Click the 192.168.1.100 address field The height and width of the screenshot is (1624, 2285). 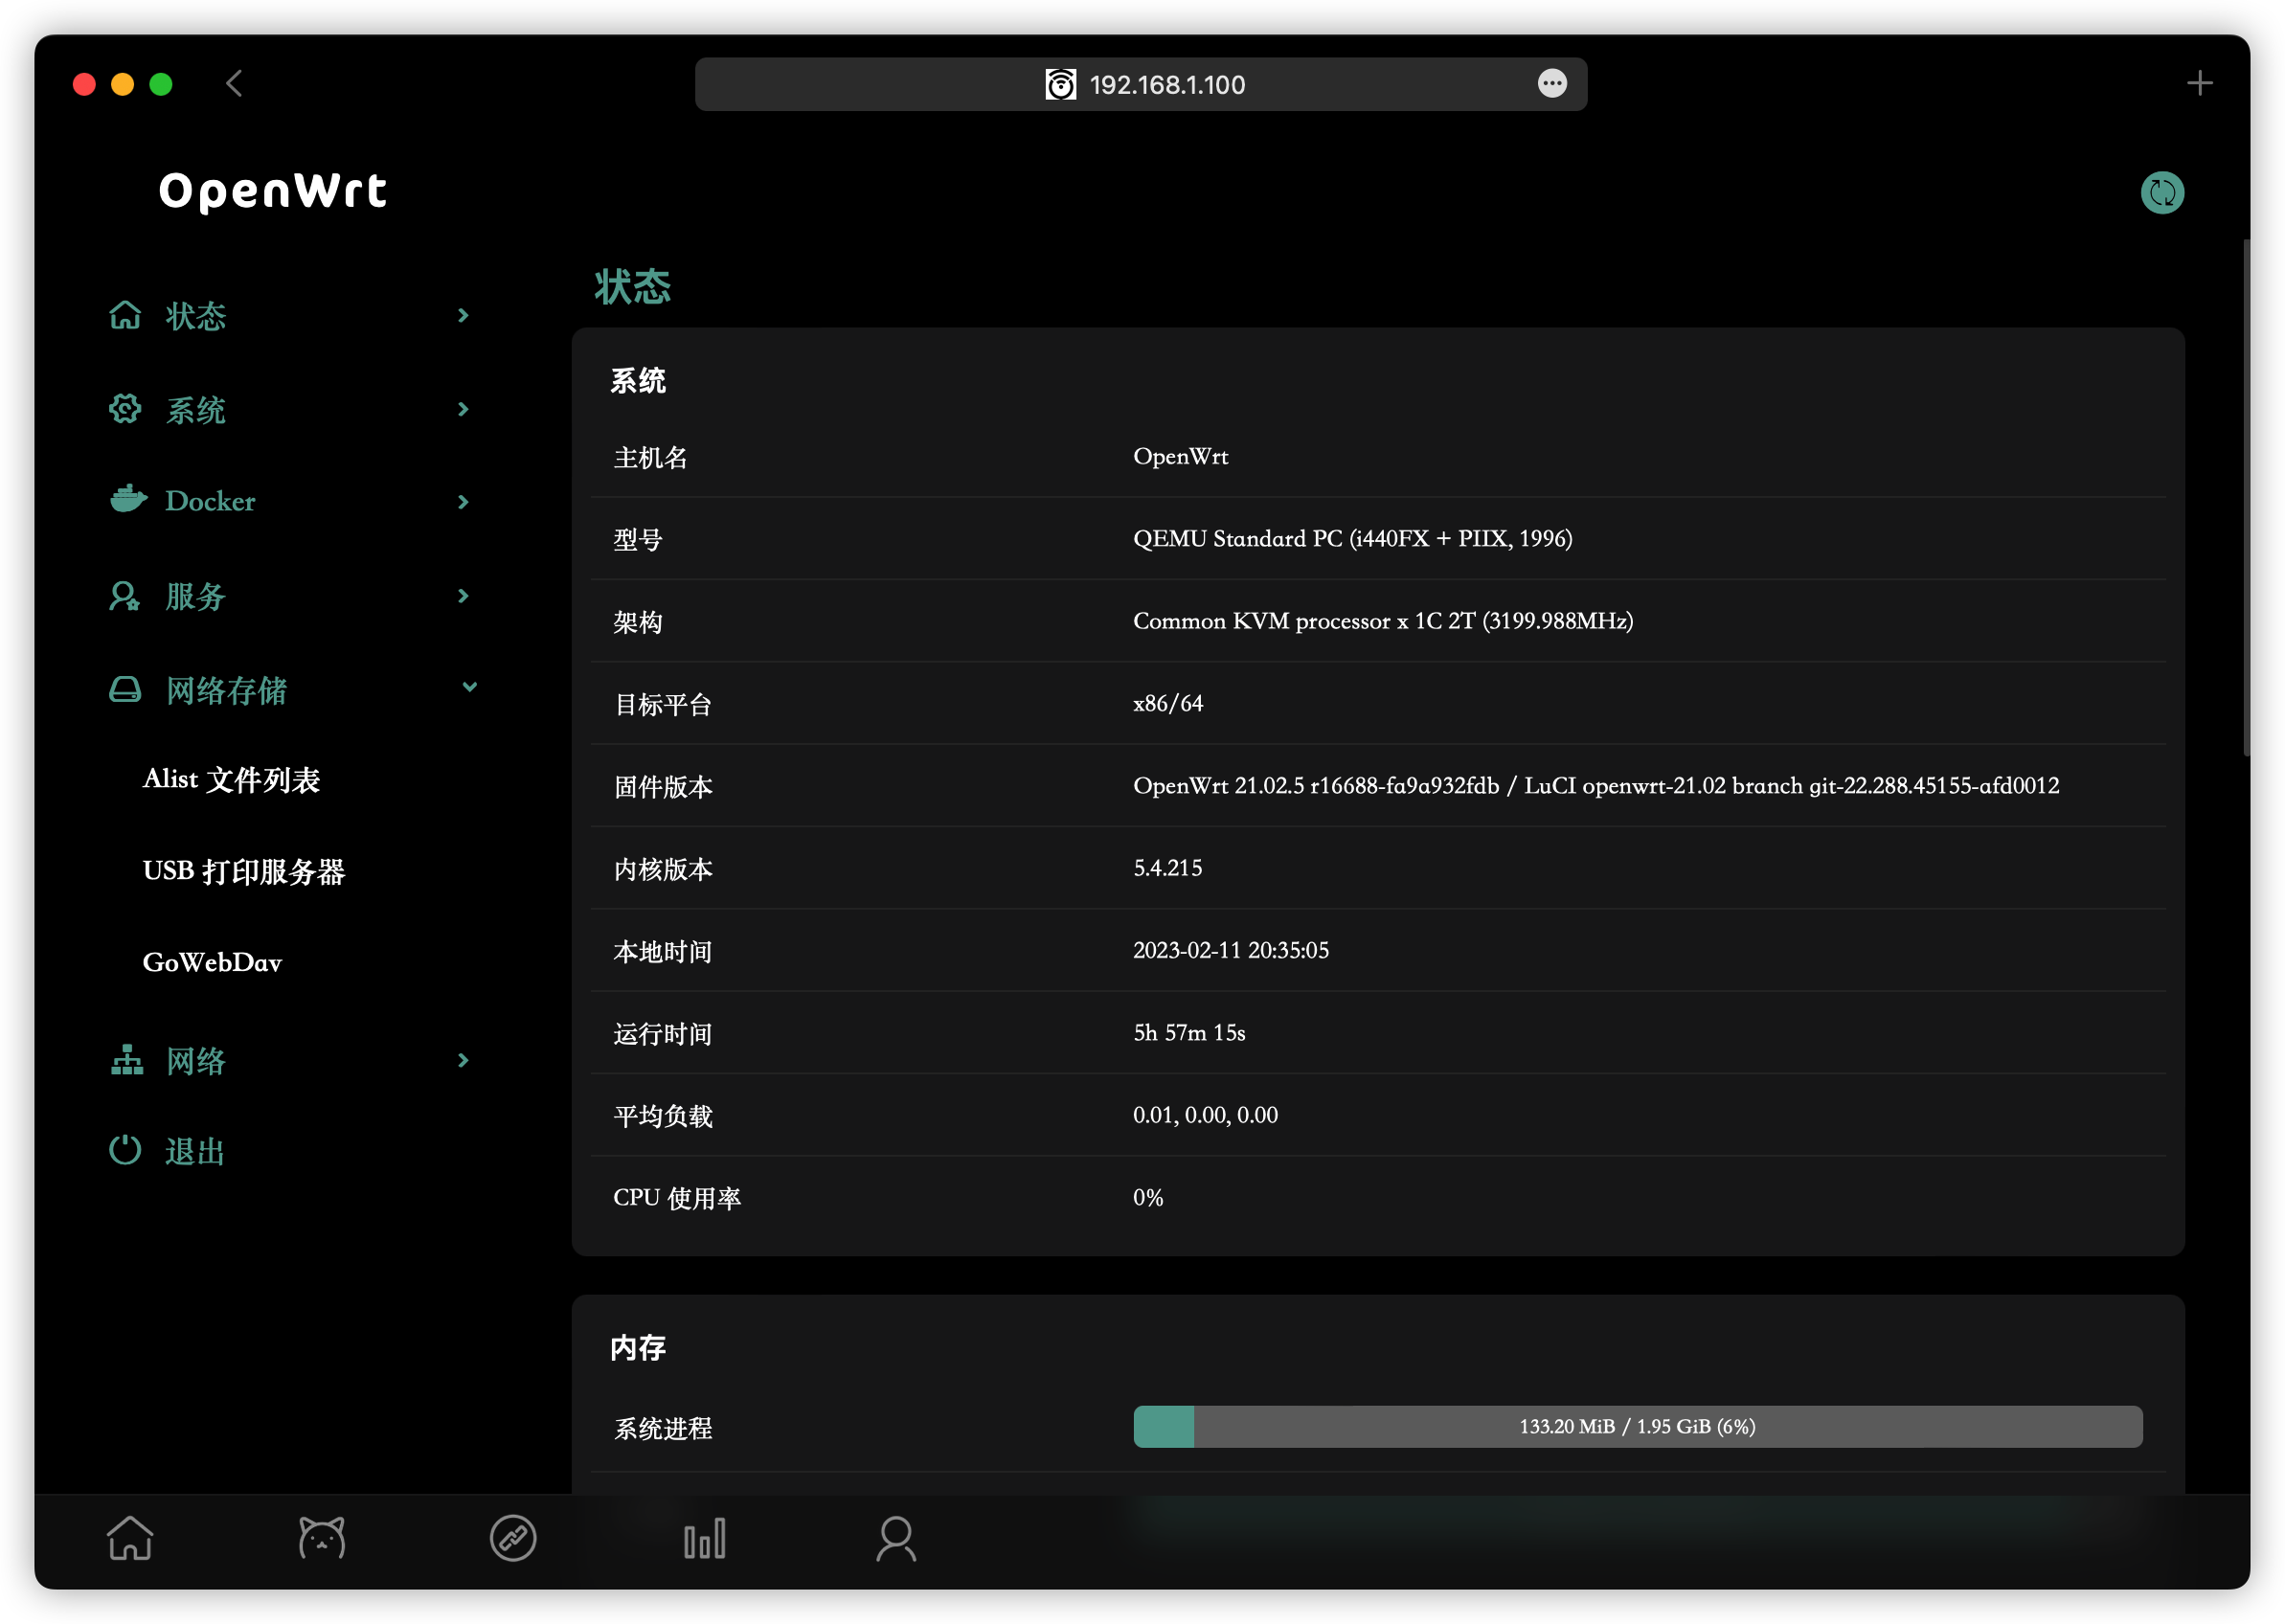coord(1166,85)
